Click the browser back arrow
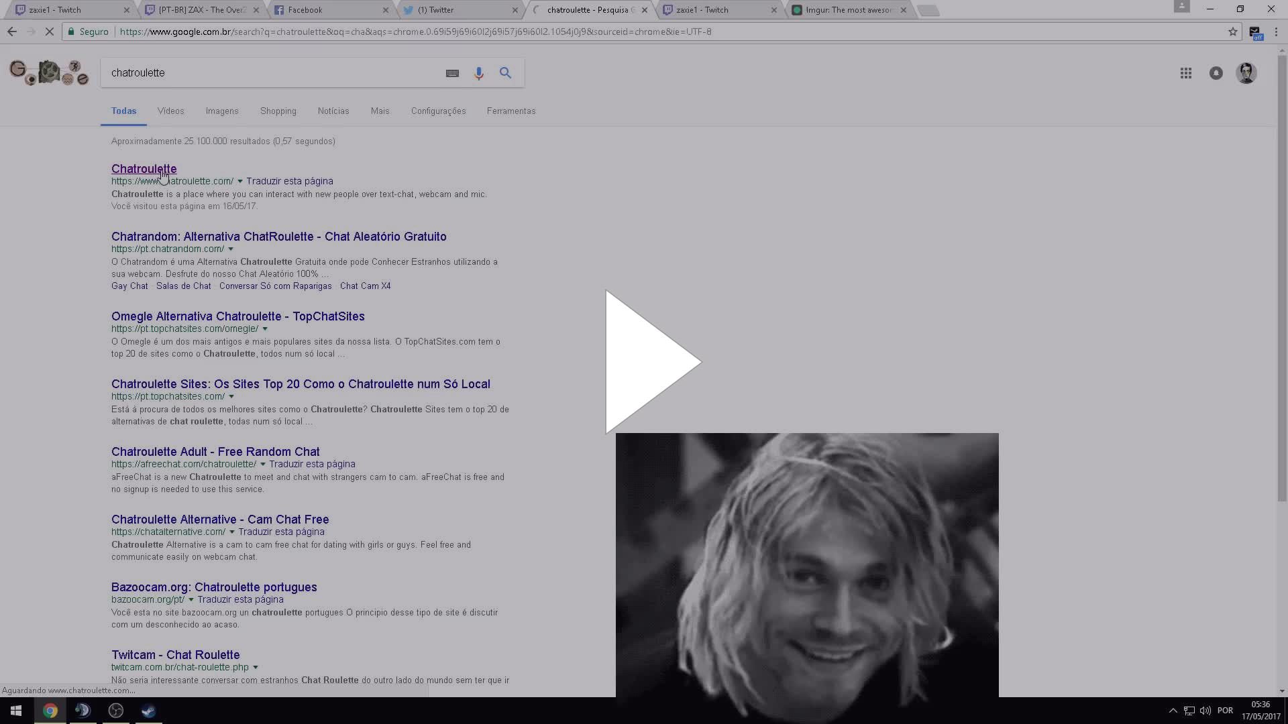The width and height of the screenshot is (1288, 724). (12, 32)
